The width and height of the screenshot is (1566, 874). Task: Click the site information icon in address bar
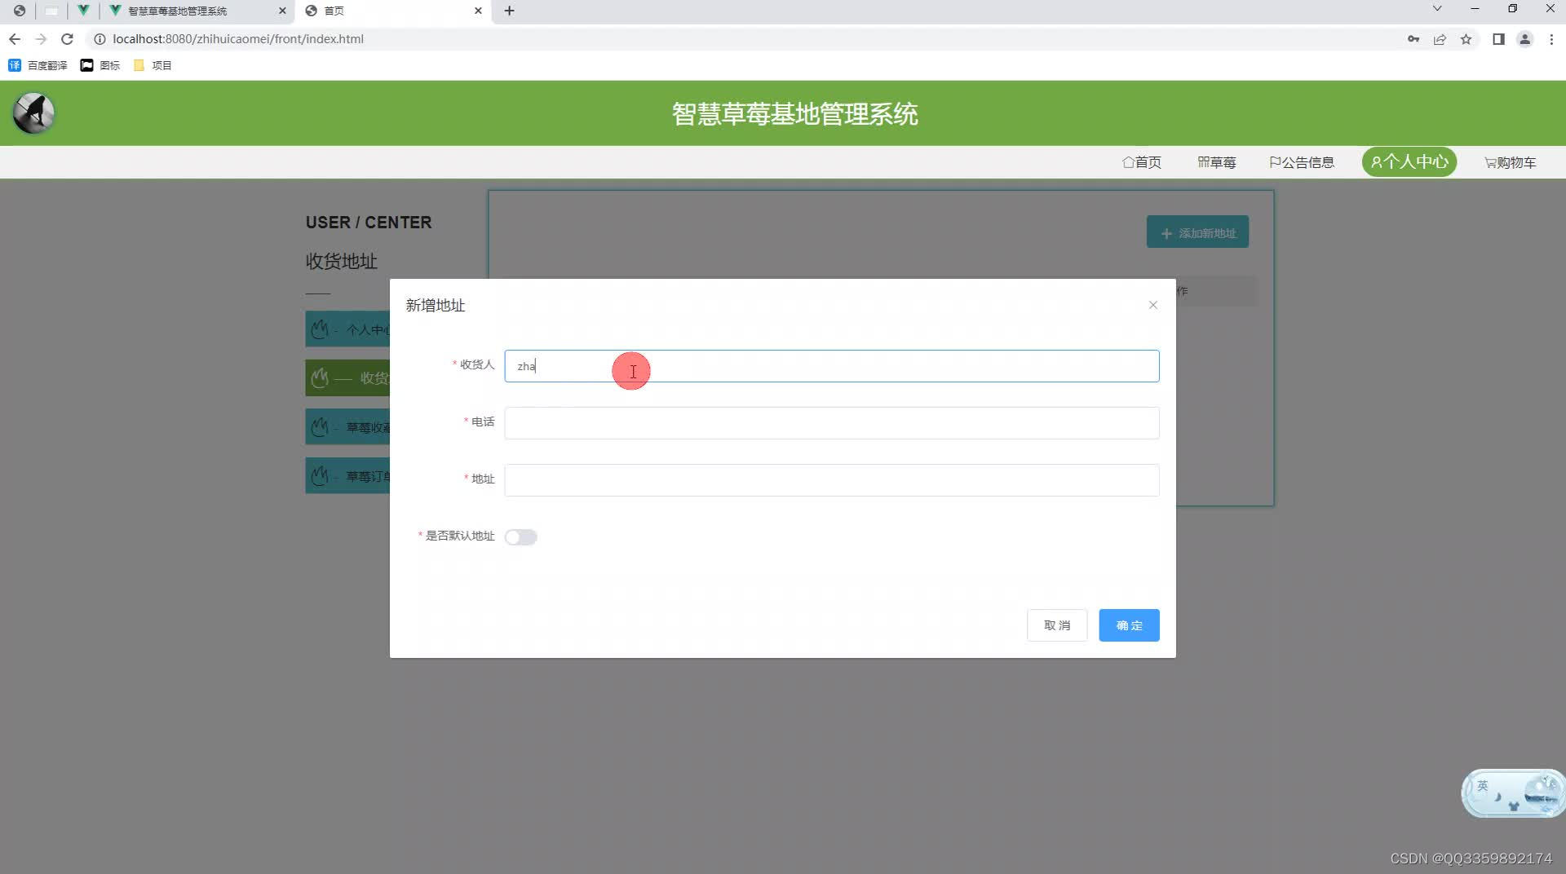100,39
